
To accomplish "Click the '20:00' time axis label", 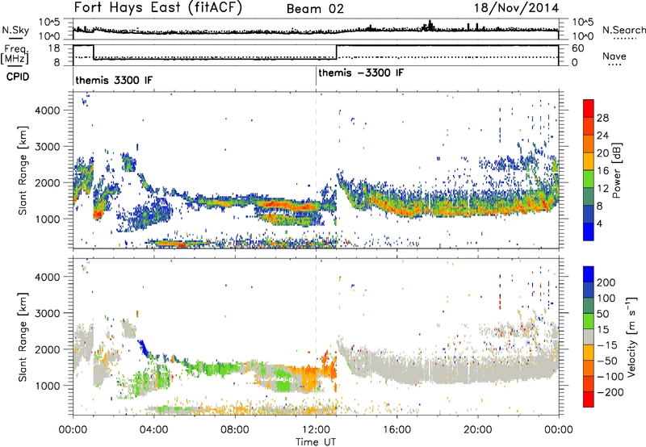I will [x=477, y=430].
